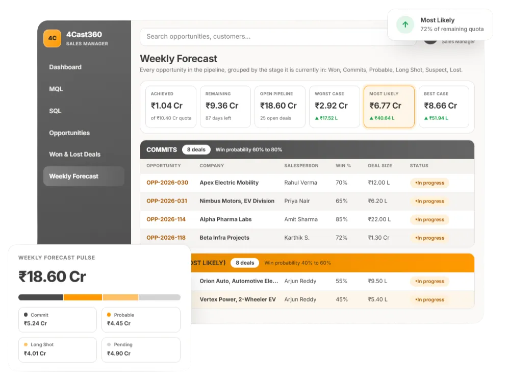Click the Salesperson column header

[x=301, y=165]
